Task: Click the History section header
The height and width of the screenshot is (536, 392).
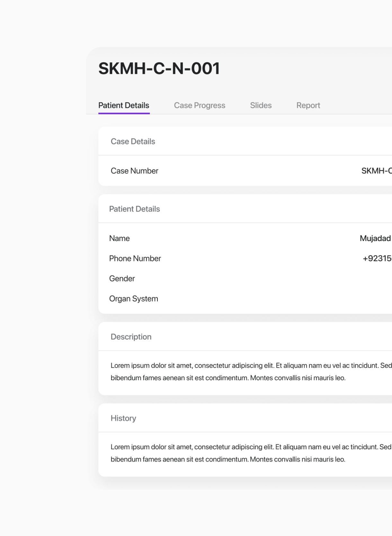Action: click(123, 418)
